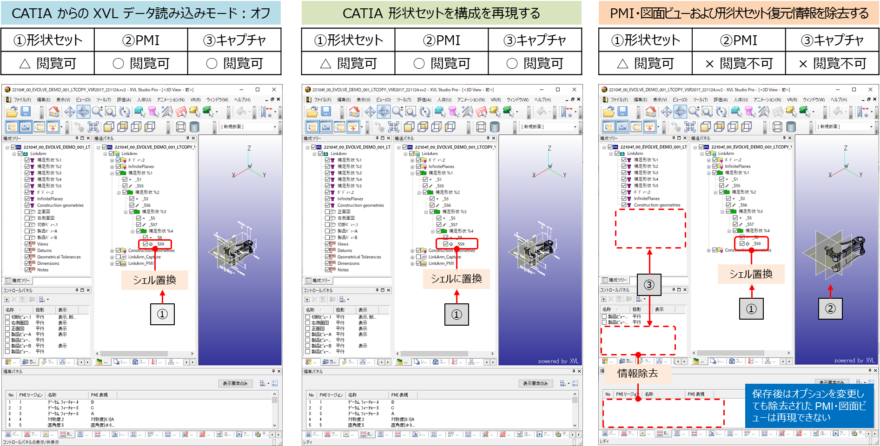The image size is (880, 446).
Task: Choose magnifier zoom tool in right window
Action: point(694,111)
